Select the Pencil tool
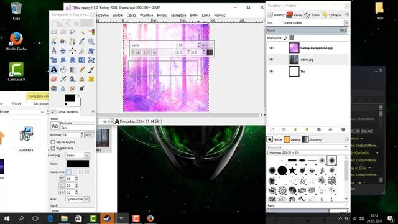The image size is (398, 224). [x=82, y=69]
